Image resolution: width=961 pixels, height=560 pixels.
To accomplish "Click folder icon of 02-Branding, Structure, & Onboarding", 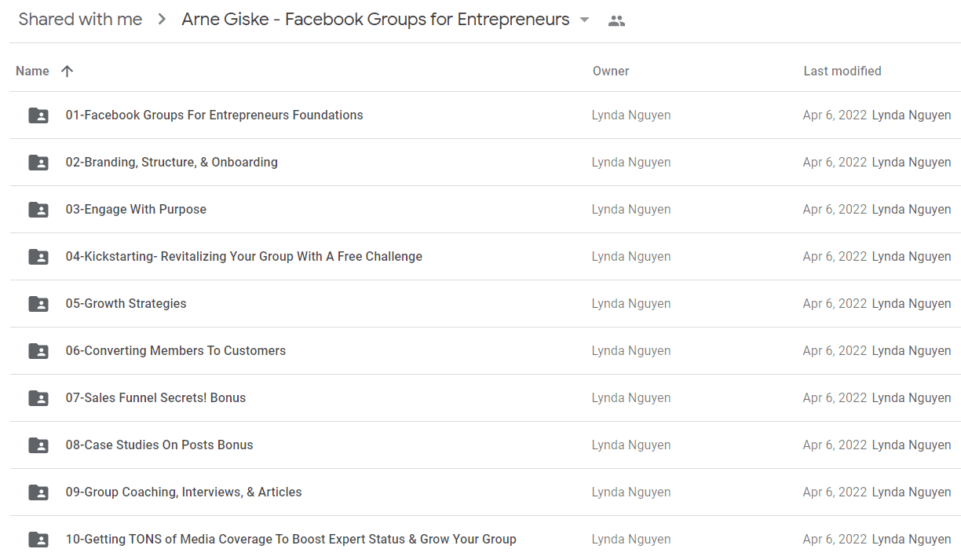I will click(x=38, y=163).
